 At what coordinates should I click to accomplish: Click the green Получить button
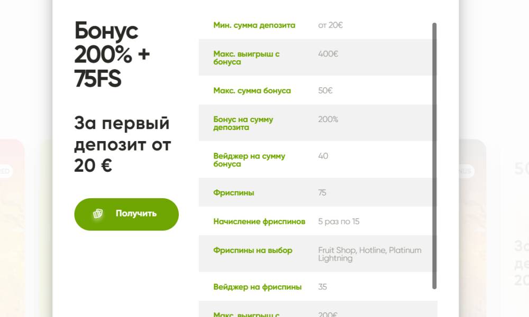pos(126,215)
